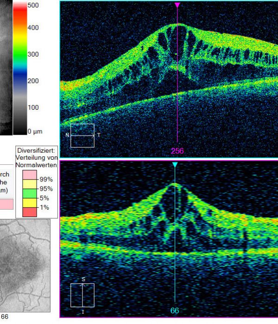Click the green normal range legend swatch
278x324 pixels.
coord(30,193)
